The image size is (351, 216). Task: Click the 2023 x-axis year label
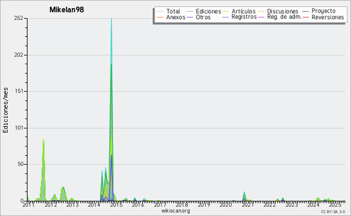(291, 204)
